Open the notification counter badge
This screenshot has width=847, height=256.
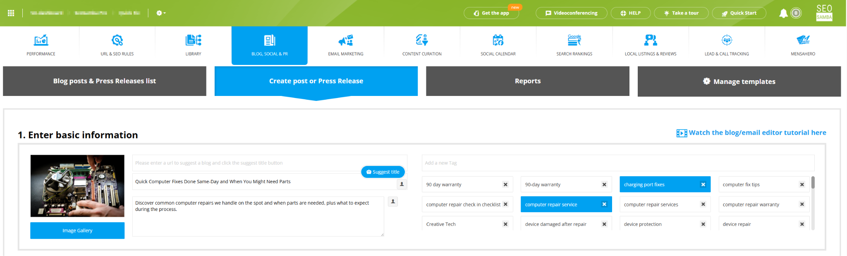pos(796,13)
